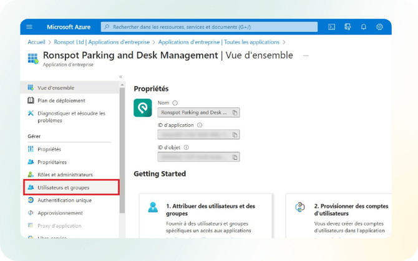Copy the Nom field value
This screenshot has width=418, height=261.
tap(235, 112)
